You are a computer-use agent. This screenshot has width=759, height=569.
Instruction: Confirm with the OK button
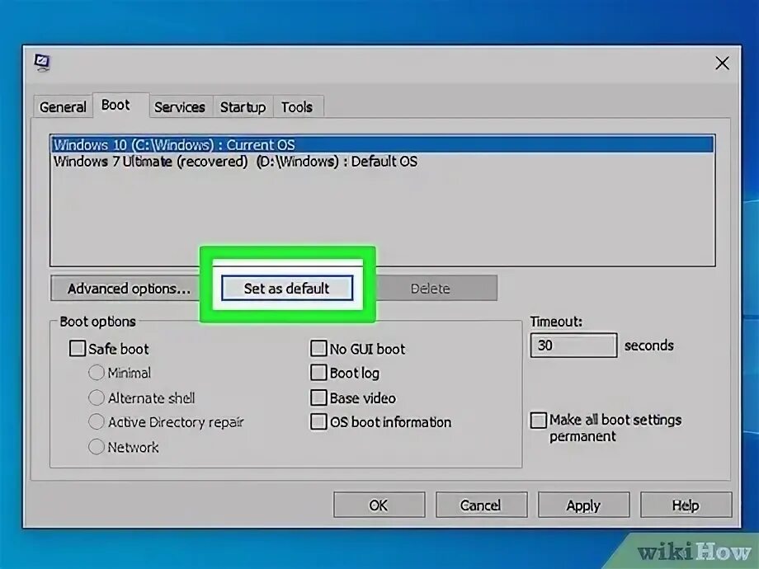click(379, 506)
